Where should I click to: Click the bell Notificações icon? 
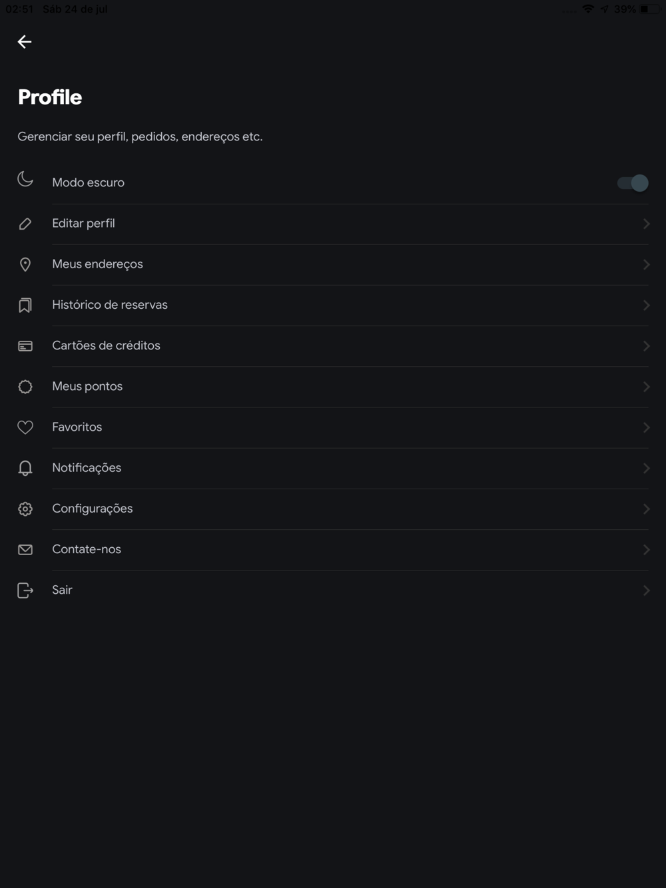tap(25, 468)
